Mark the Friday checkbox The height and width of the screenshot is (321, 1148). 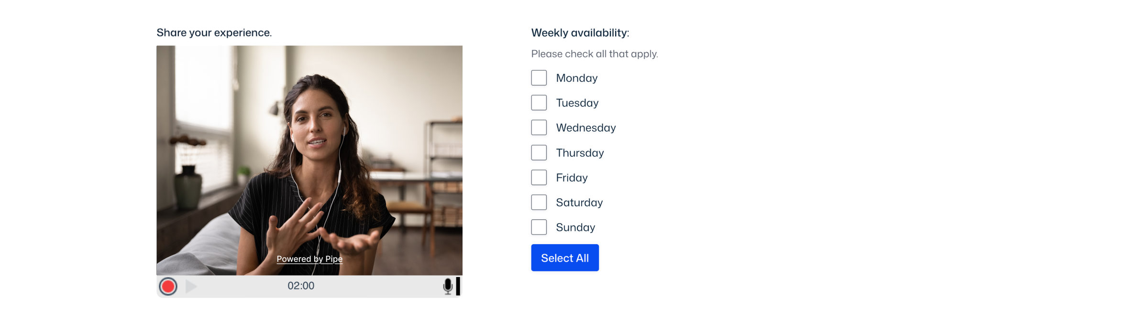click(539, 178)
